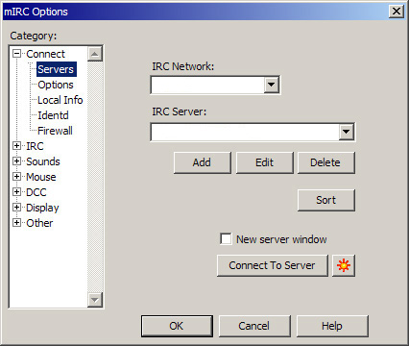Expand the DCC category node
409x346 pixels.
pos(16,192)
